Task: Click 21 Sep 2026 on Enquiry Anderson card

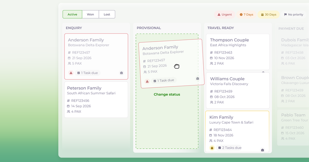Action: click(82, 58)
